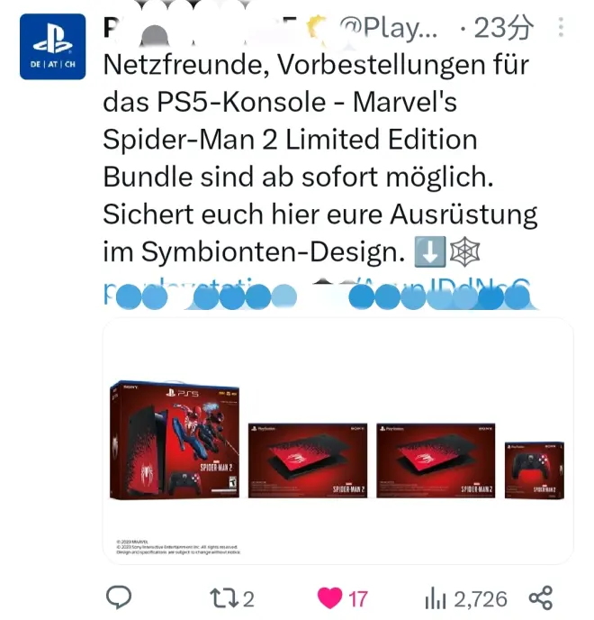Click the like count 17

[x=358, y=599]
